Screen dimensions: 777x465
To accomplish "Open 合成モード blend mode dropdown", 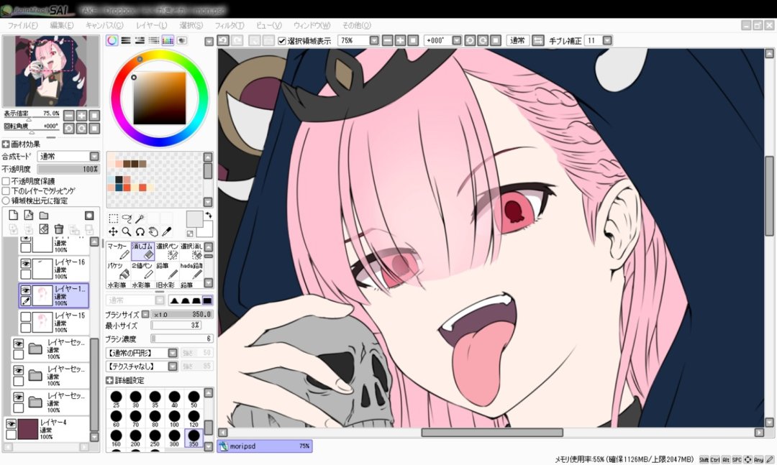I will point(94,157).
